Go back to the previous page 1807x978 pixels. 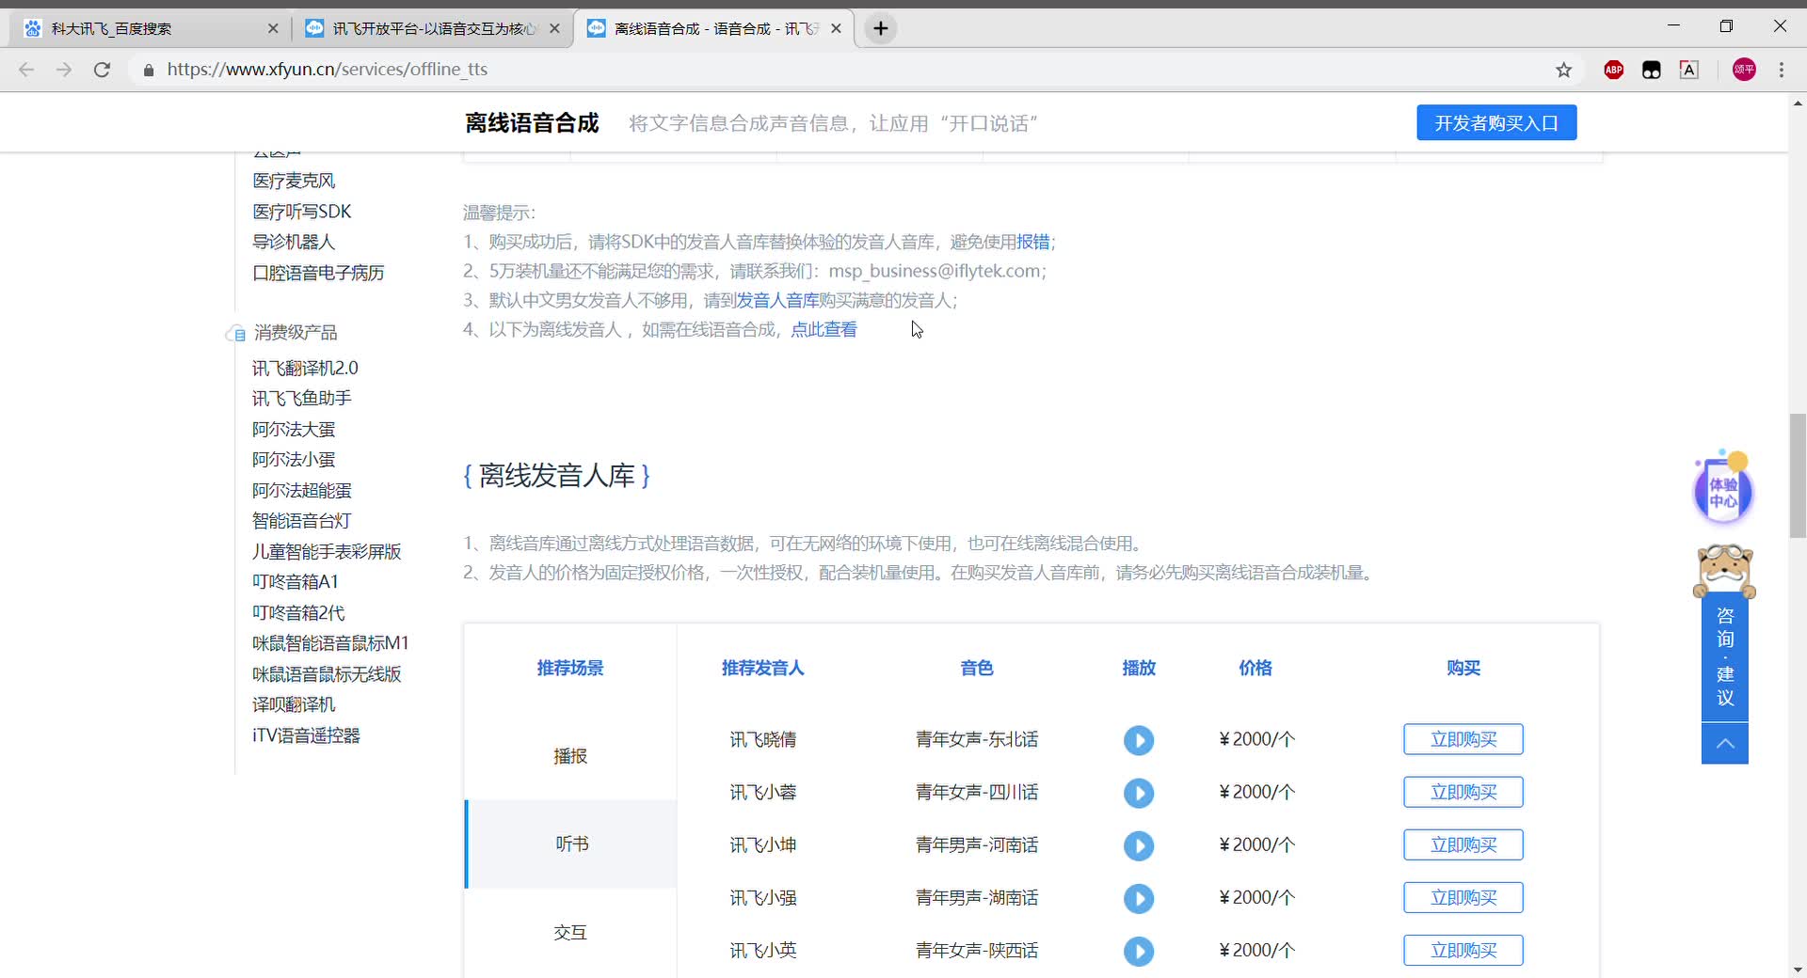click(x=26, y=70)
